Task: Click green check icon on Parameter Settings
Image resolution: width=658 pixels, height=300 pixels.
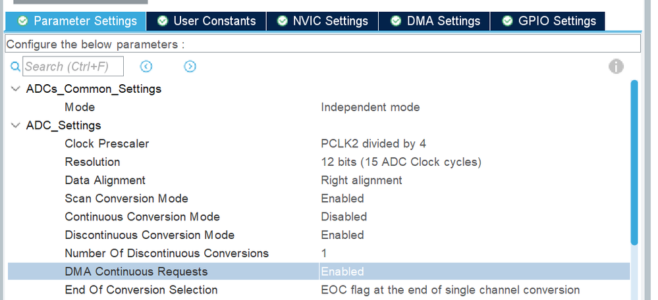Action: pyautogui.click(x=23, y=21)
